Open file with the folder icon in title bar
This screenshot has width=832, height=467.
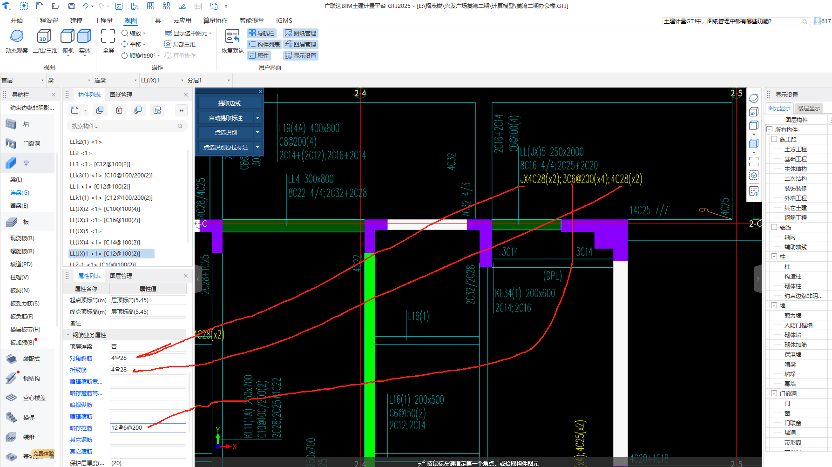point(55,6)
